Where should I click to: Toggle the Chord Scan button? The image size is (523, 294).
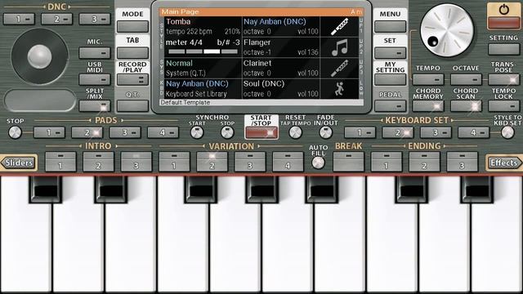tap(466, 106)
